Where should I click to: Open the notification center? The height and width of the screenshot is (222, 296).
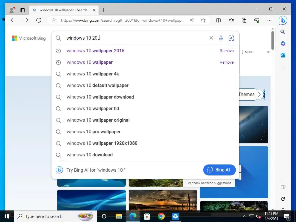click(x=287, y=216)
